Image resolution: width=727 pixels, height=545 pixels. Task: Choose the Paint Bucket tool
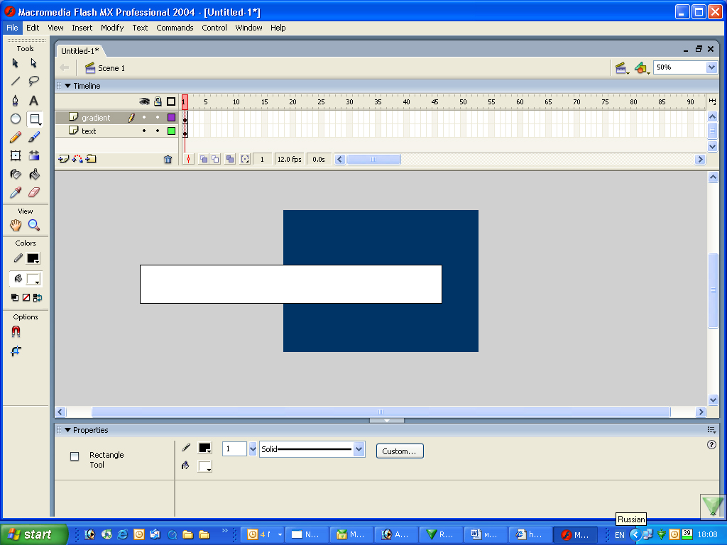point(33,174)
